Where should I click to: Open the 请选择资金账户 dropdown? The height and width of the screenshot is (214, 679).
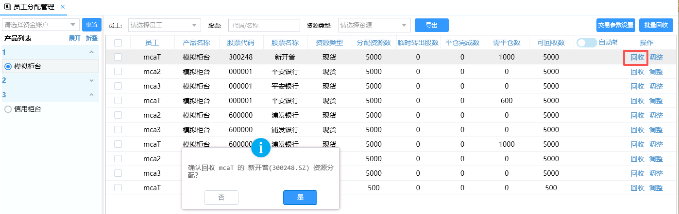[x=41, y=24]
